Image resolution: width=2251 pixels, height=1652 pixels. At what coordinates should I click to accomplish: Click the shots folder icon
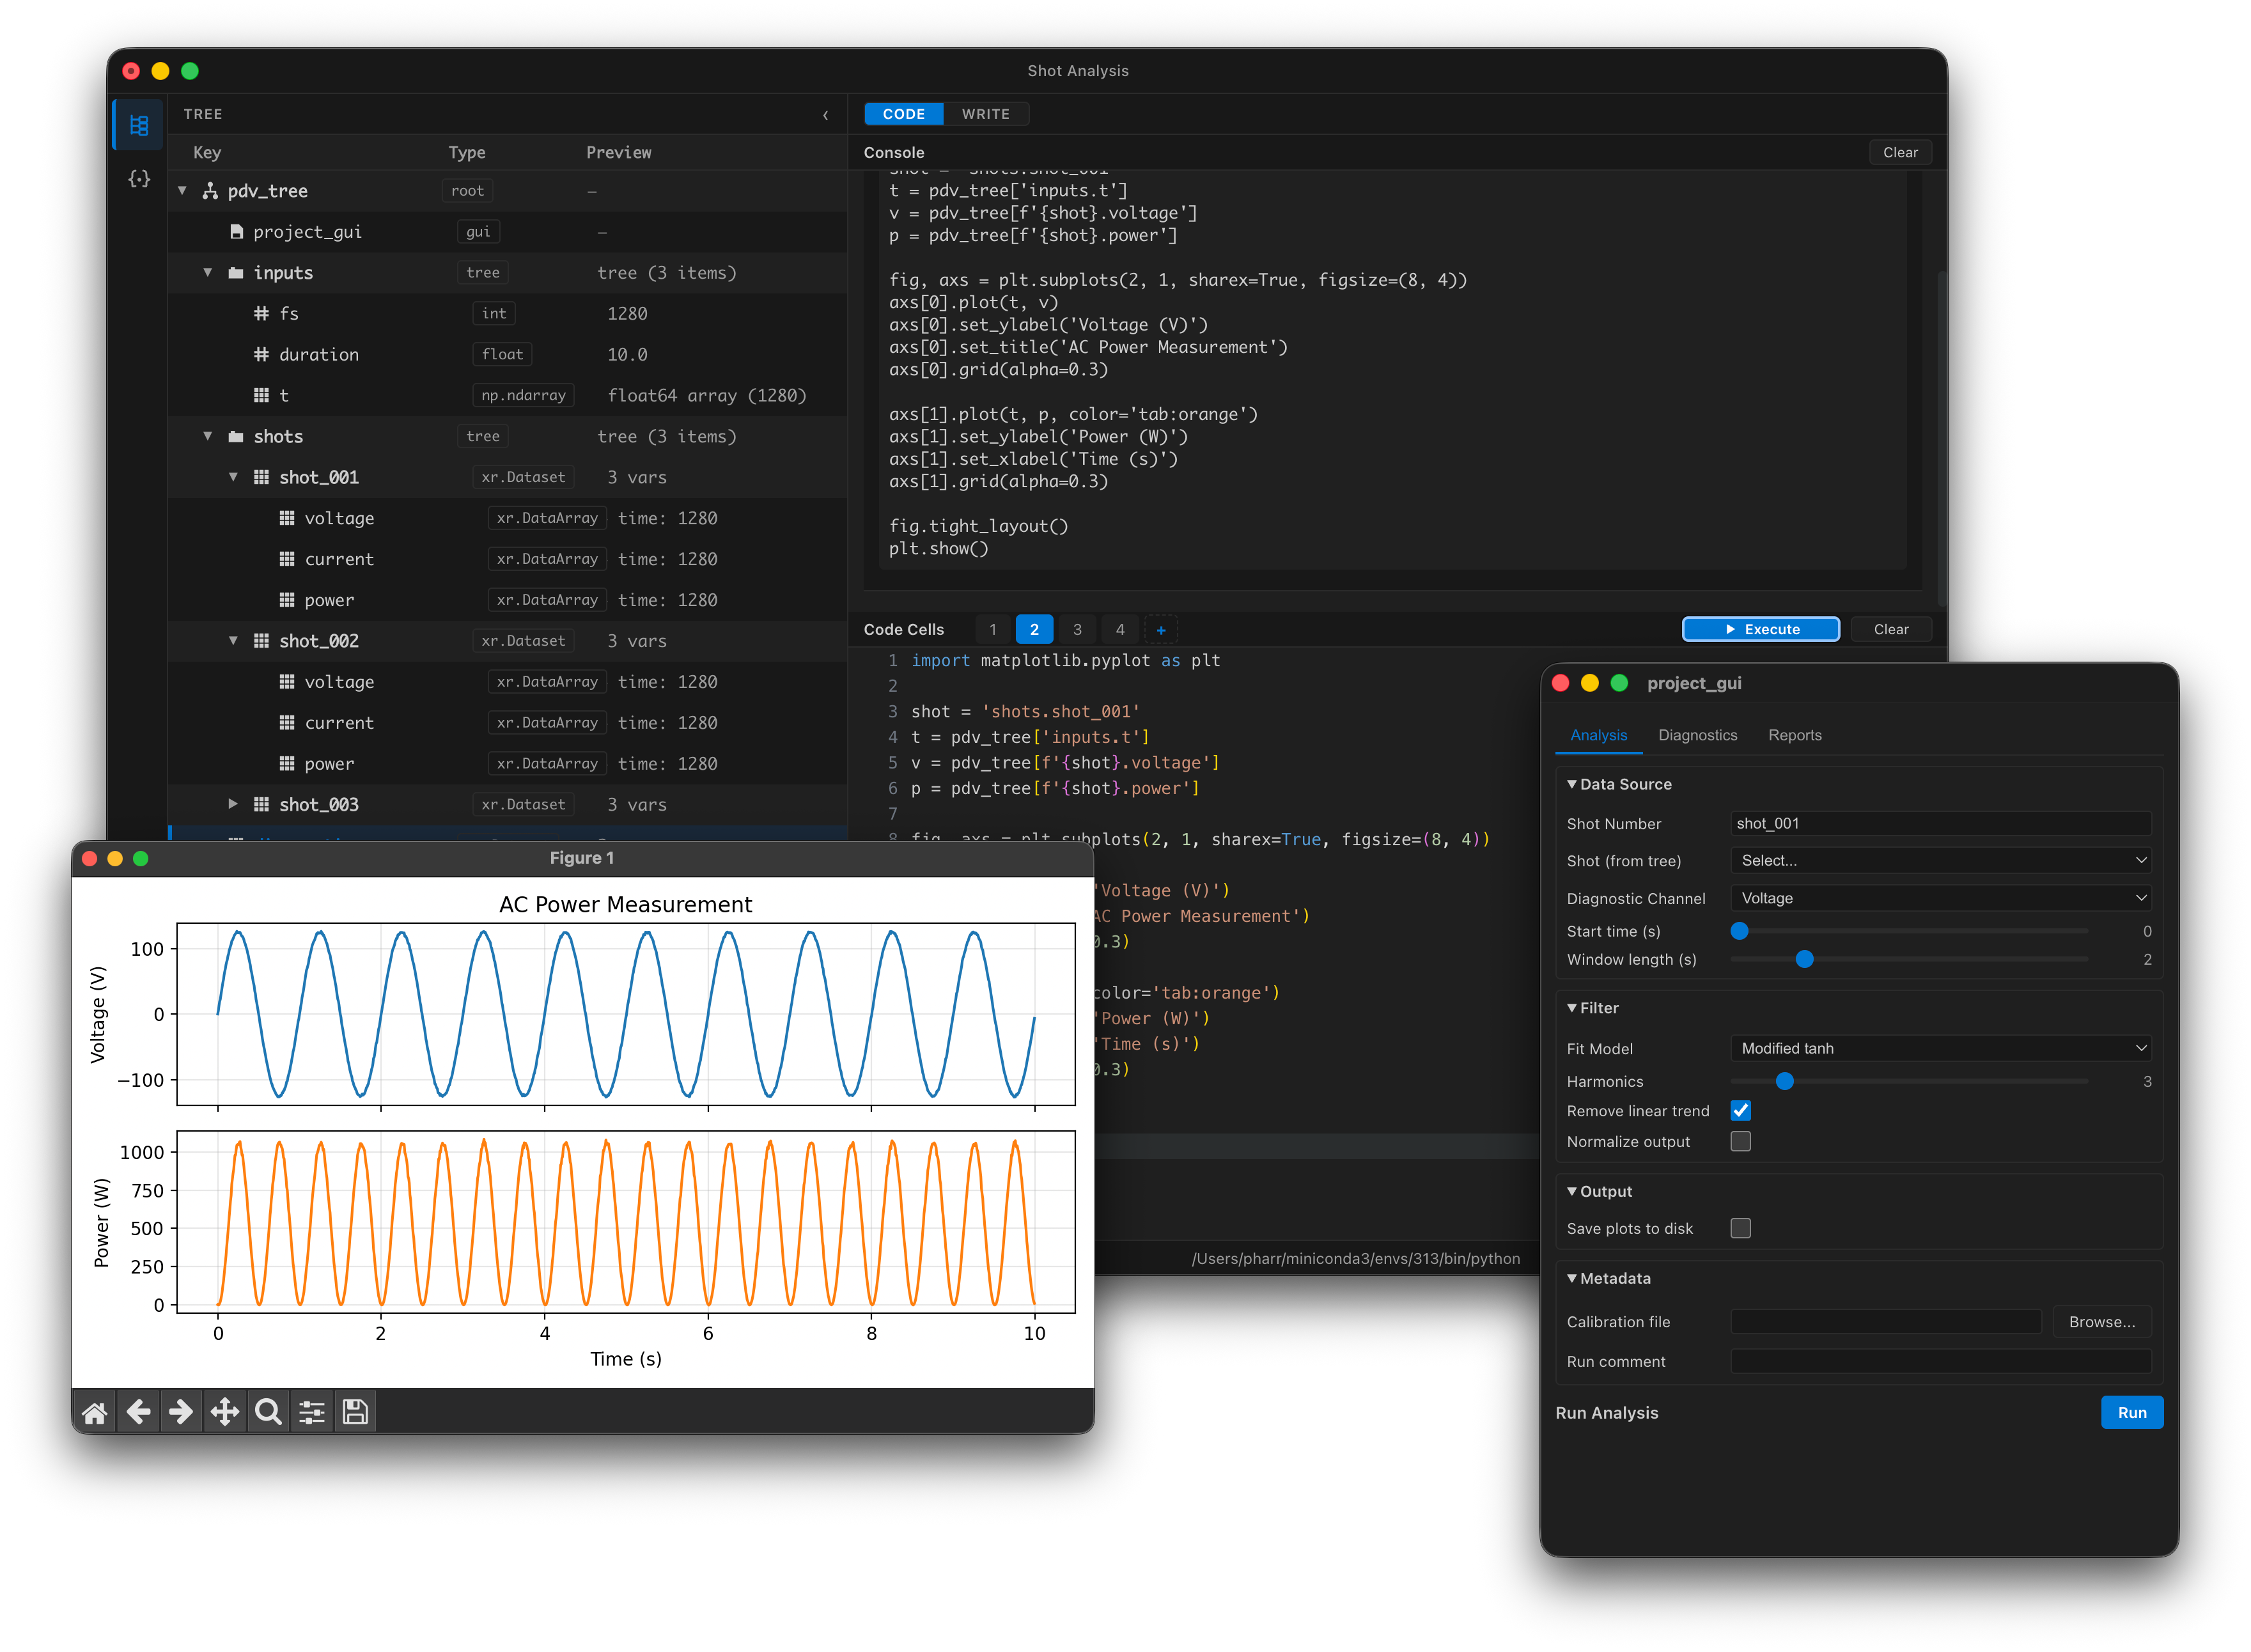coord(236,437)
